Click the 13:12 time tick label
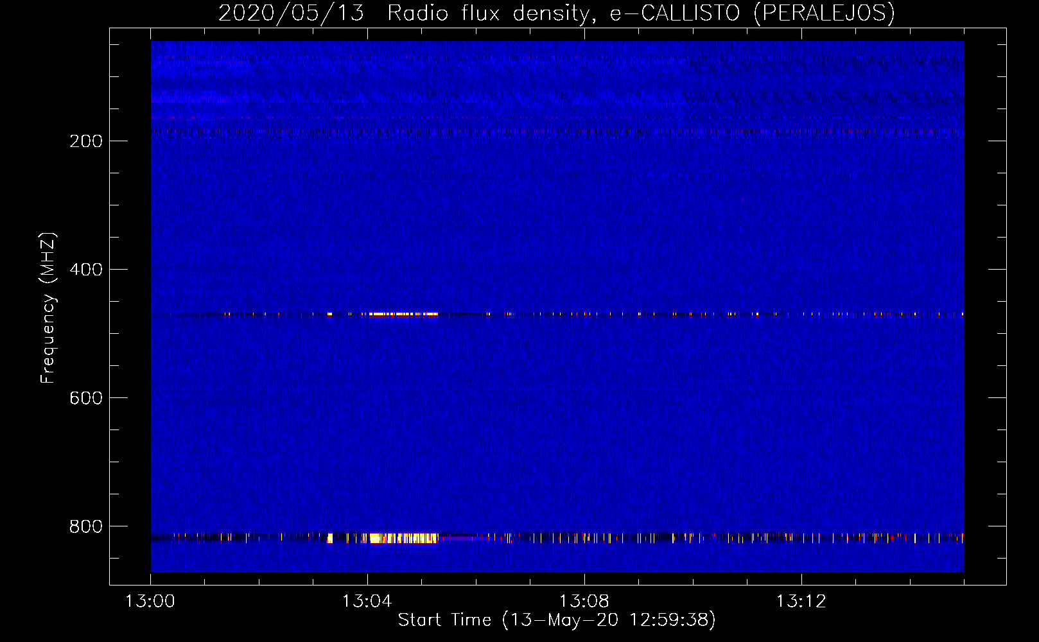The image size is (1039, 642). click(801, 602)
